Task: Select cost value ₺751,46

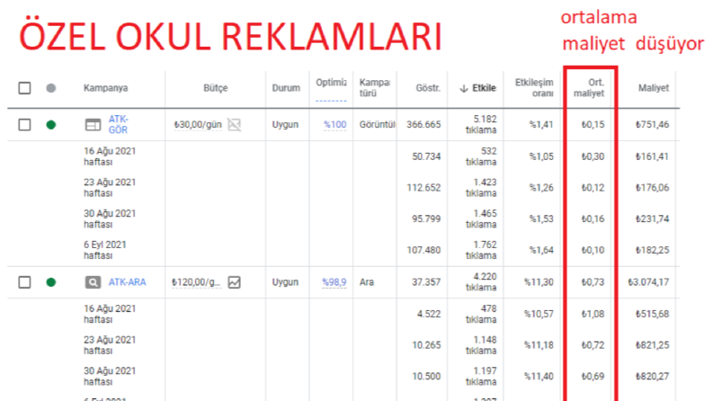Action: coord(652,125)
